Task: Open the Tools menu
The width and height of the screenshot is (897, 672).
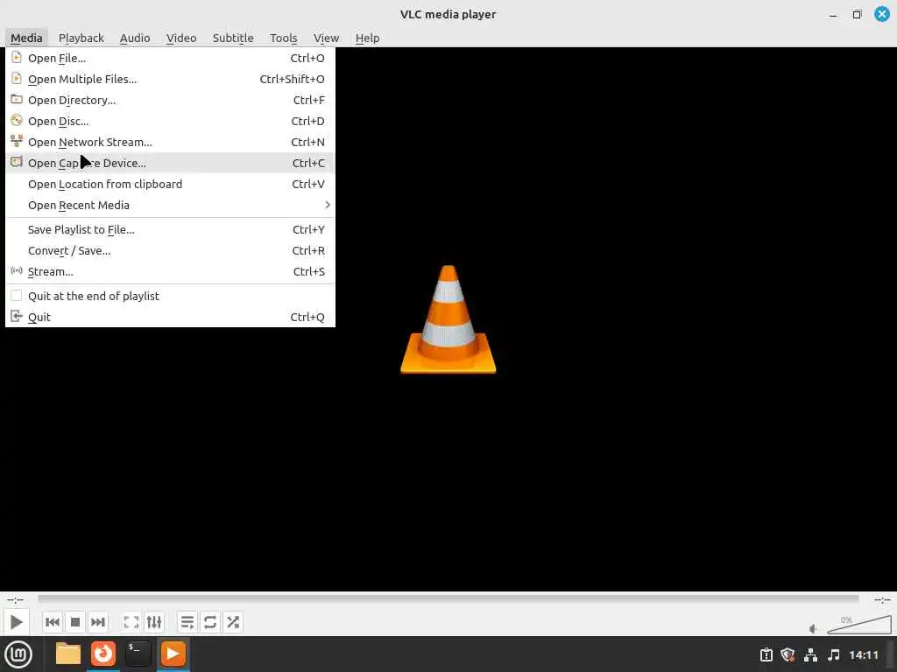Action: [283, 38]
